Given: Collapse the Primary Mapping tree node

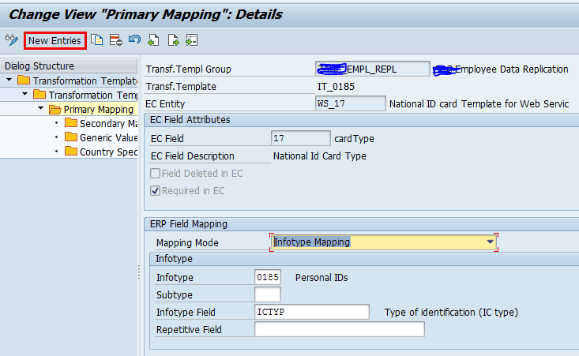Looking at the screenshot, I should tap(40, 109).
